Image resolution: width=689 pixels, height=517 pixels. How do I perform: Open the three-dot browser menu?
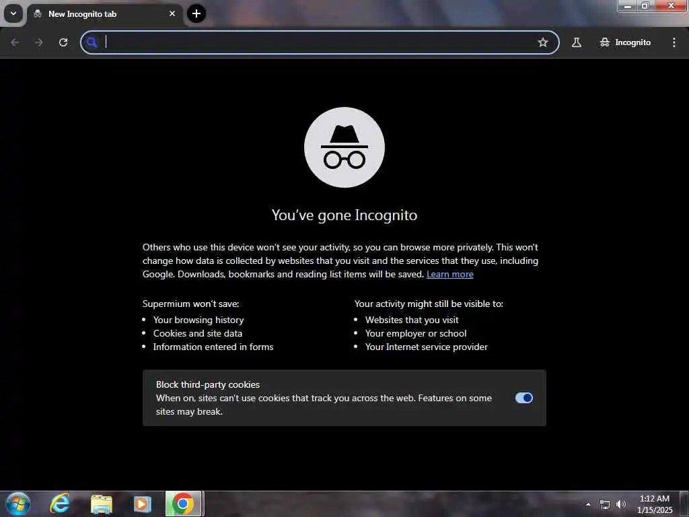(x=674, y=42)
